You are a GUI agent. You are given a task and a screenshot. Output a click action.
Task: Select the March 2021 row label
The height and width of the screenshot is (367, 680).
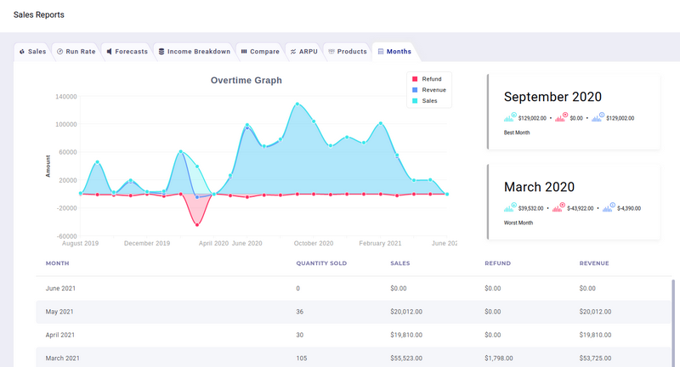click(x=62, y=359)
